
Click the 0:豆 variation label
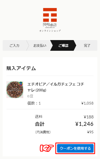(x=30, y=96)
